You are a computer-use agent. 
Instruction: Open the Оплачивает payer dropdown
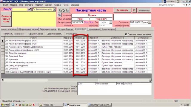(x=150, y=22)
